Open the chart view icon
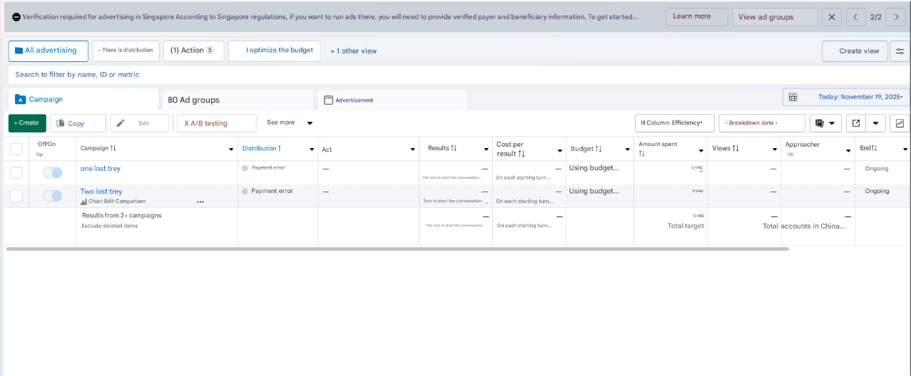The width and height of the screenshot is (911, 376). pyautogui.click(x=900, y=123)
